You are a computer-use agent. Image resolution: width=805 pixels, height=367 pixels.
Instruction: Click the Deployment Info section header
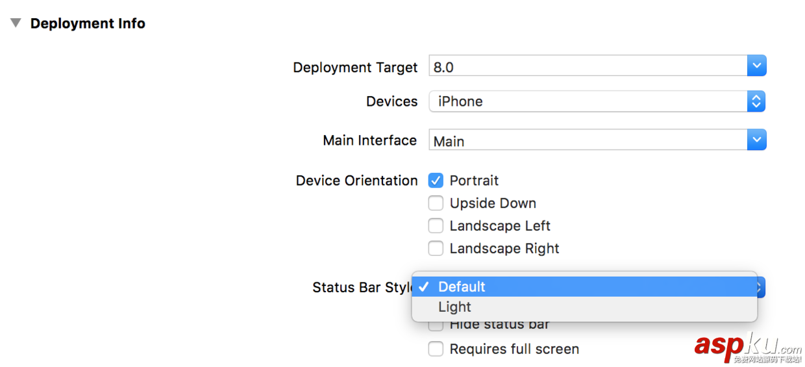88,23
